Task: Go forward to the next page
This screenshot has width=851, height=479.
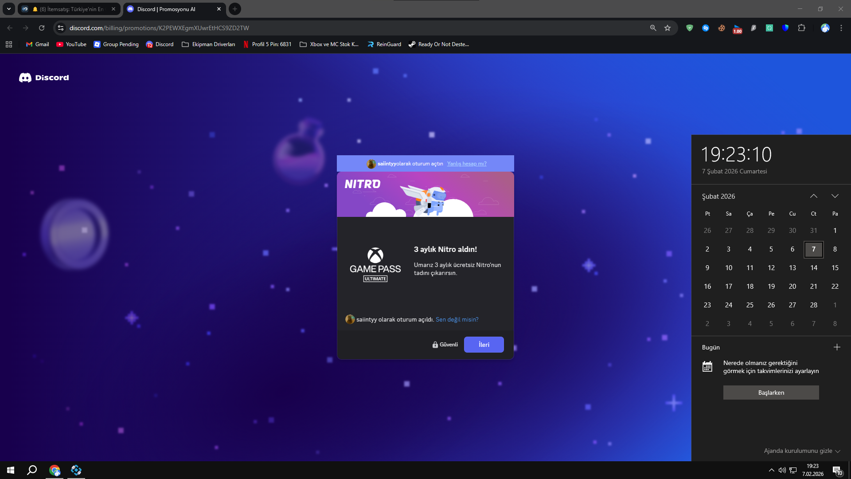Action: pyautogui.click(x=26, y=28)
